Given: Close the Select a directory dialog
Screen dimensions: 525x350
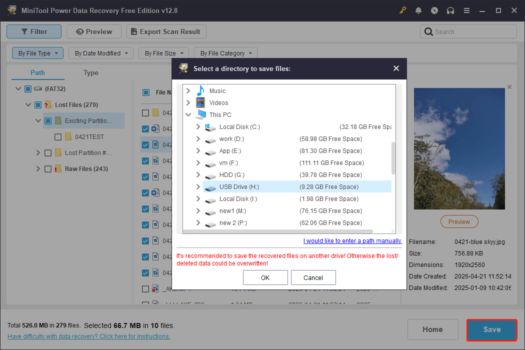Looking at the screenshot, I should [396, 68].
